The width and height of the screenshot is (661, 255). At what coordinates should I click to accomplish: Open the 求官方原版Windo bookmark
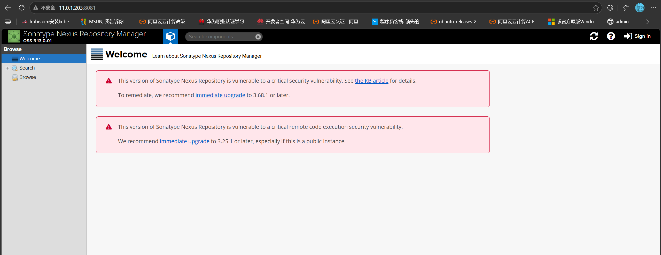(573, 22)
